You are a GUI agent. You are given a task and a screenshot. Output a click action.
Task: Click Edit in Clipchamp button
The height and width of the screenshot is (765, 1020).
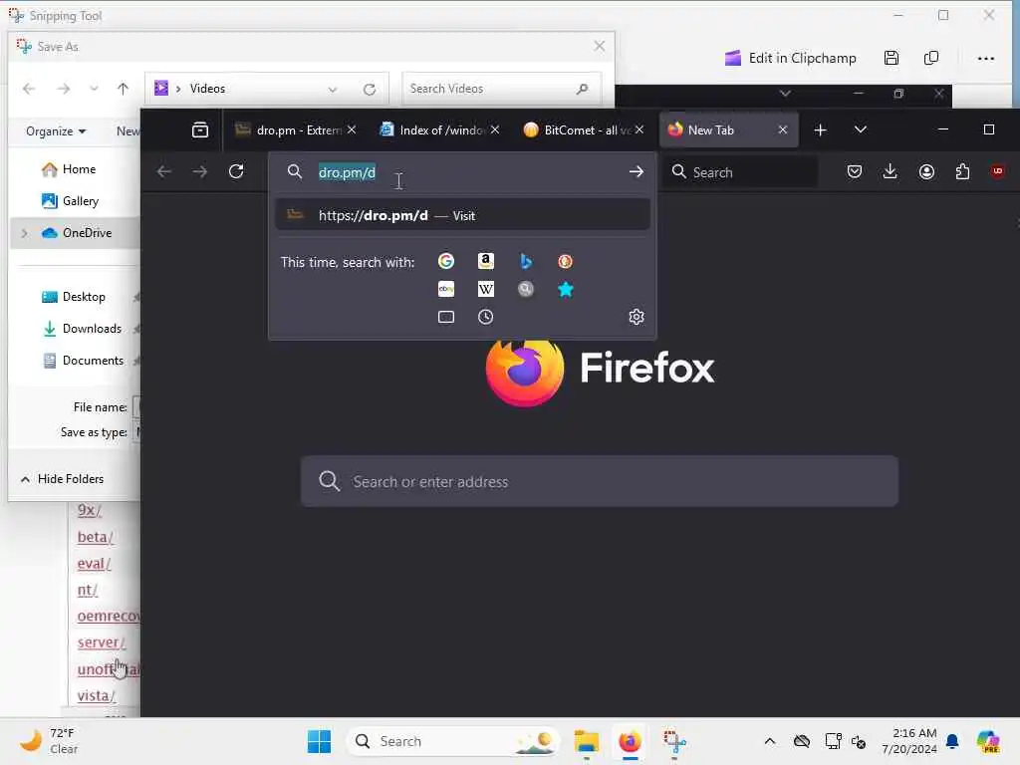click(790, 58)
